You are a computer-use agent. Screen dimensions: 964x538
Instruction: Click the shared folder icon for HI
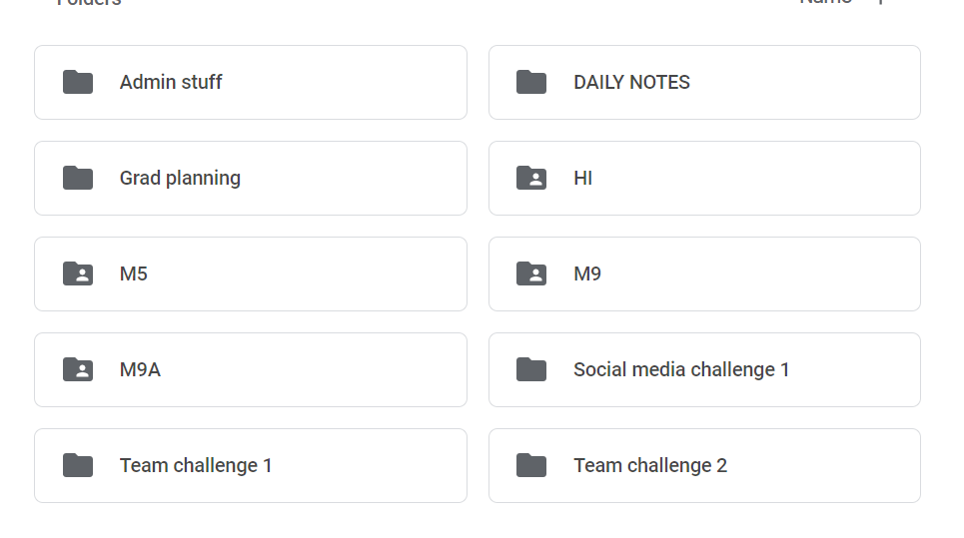[531, 178]
